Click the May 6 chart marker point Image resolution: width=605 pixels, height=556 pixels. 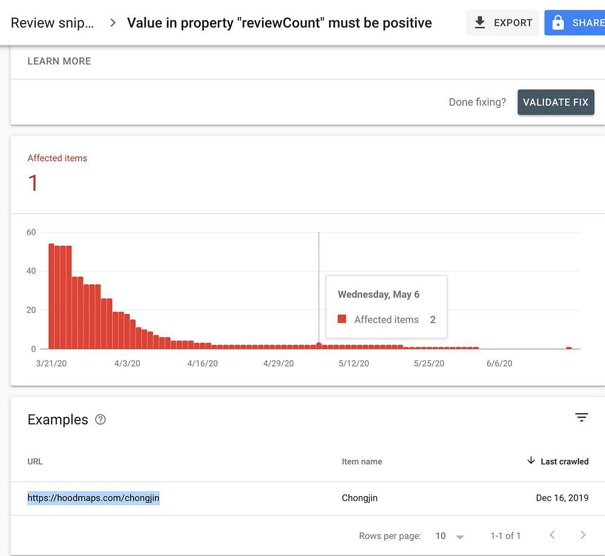[319, 345]
